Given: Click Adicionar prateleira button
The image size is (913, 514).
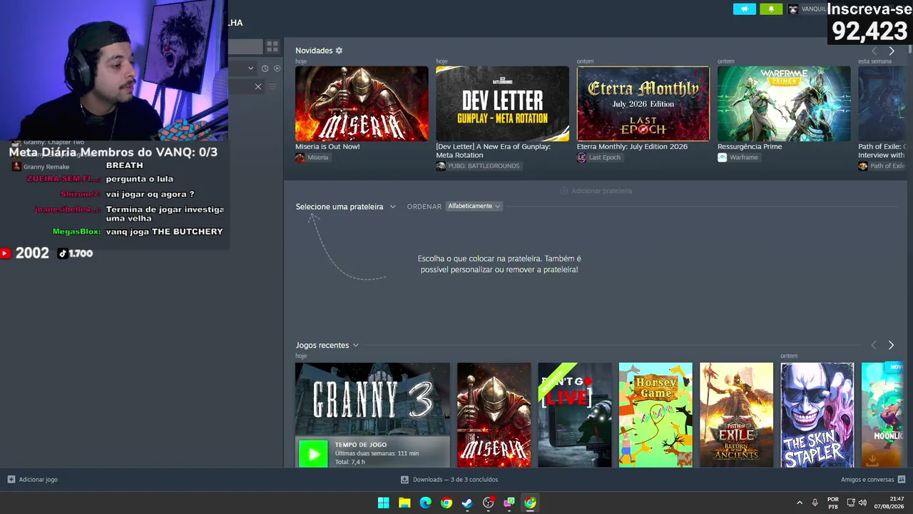Looking at the screenshot, I should click(596, 191).
